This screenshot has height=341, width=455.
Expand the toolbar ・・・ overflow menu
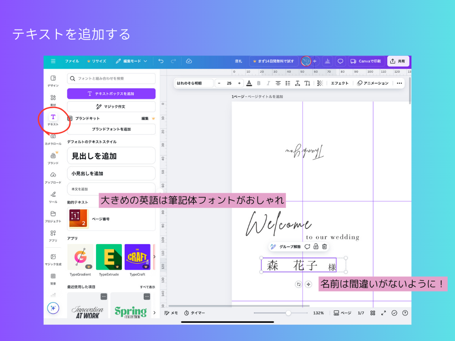click(x=399, y=83)
